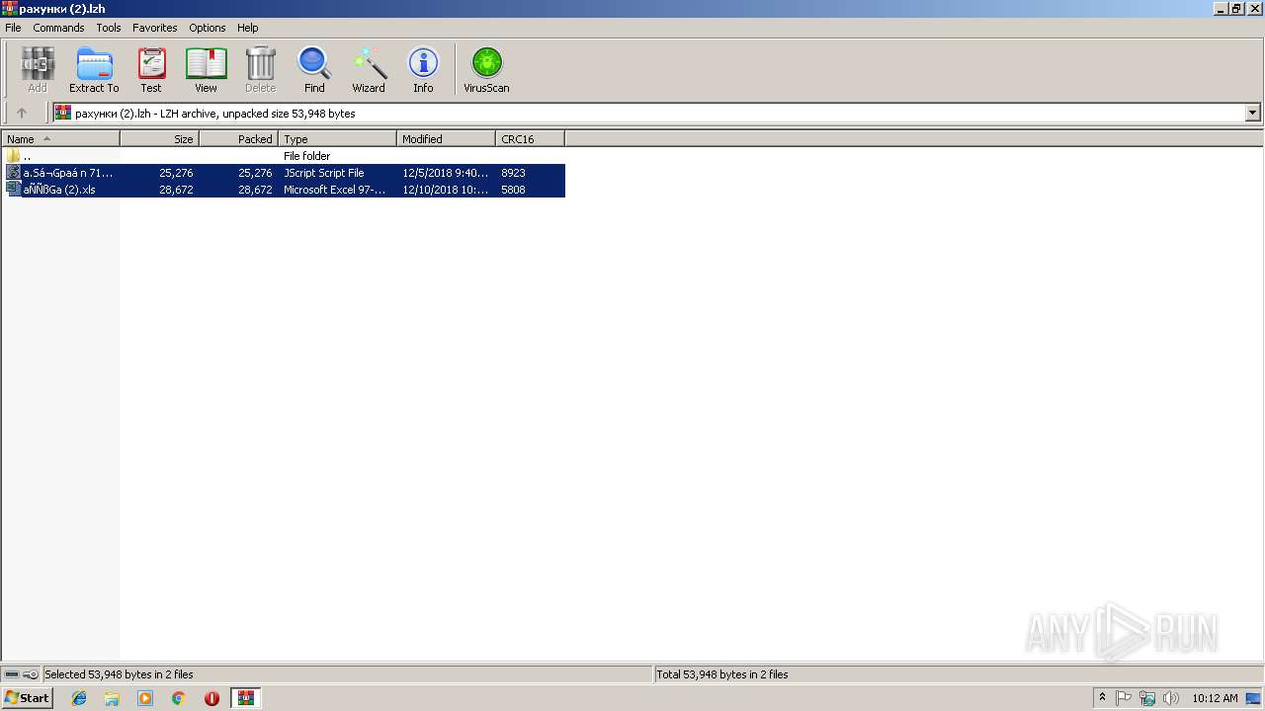Open the Windows Start menu
Screen dimensions: 1265x711
[x=27, y=698]
